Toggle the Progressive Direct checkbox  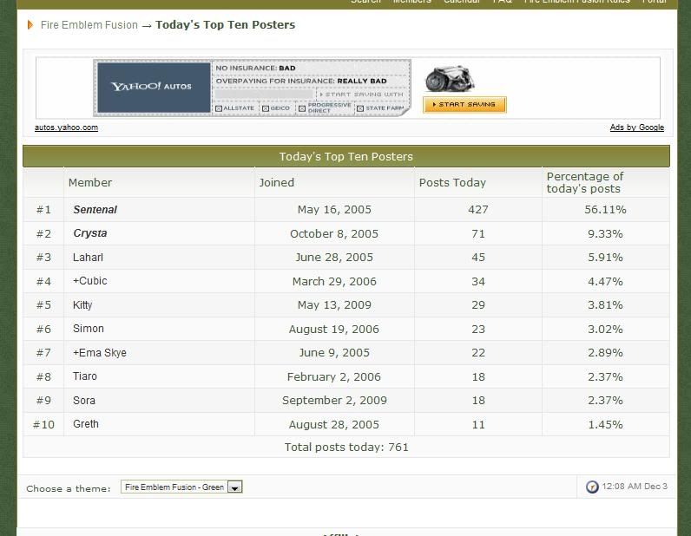point(302,108)
